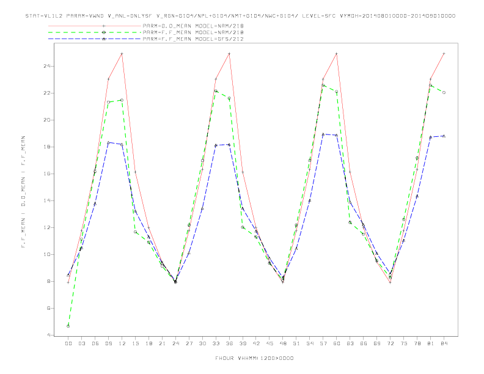Click x-axis forecast hour label 72
Viewport: 484px width, 374px height.
[x=391, y=343]
